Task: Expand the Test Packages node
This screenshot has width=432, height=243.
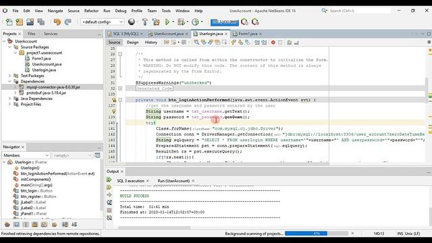Action: (x=9, y=76)
